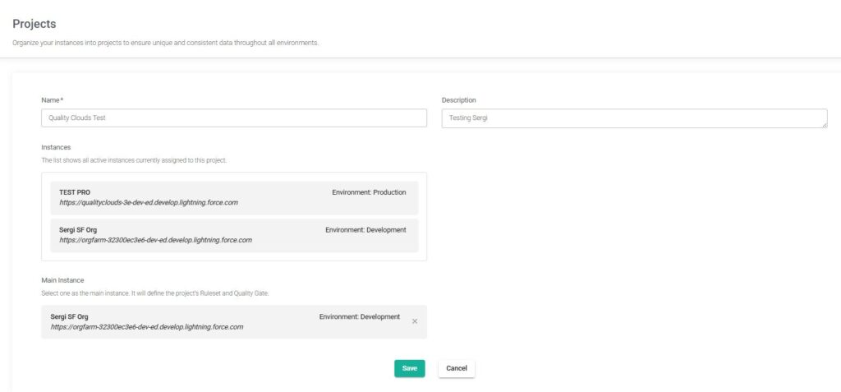
Task: Click the Main Instance section label
Action: click(62, 280)
